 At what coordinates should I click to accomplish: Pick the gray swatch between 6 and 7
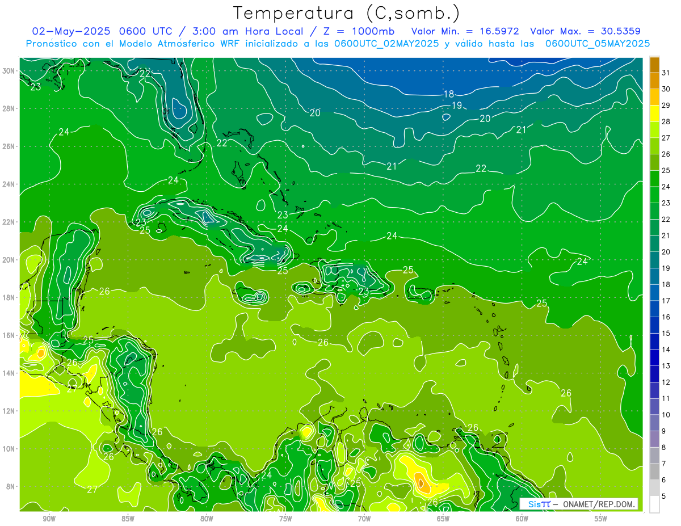pos(655,472)
